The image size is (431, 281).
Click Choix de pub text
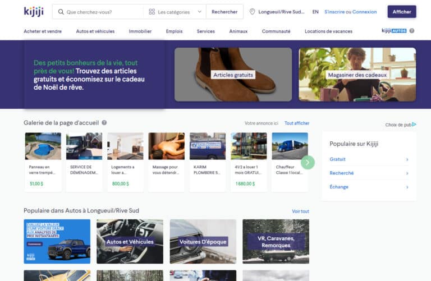398,125
